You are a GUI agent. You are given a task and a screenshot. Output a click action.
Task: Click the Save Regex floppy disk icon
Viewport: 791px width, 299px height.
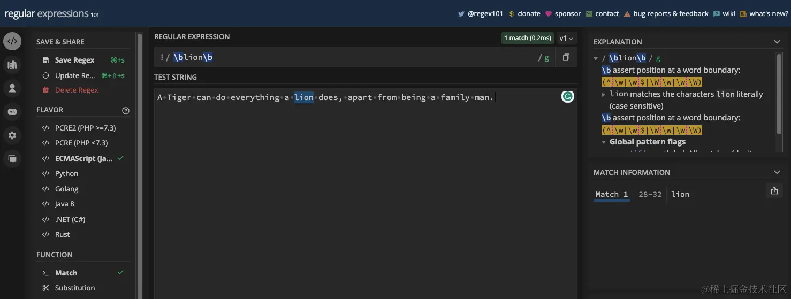45,60
